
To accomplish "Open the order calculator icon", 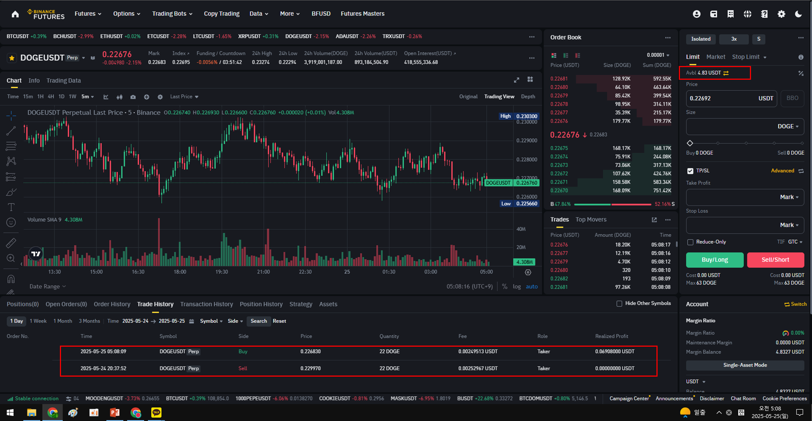I will pos(801,73).
